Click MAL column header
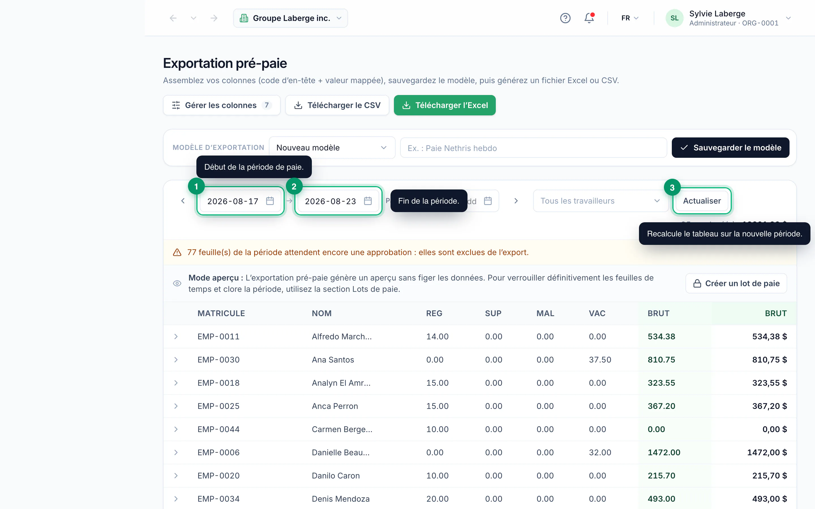Screen dimensions: 815x509 [545, 313]
